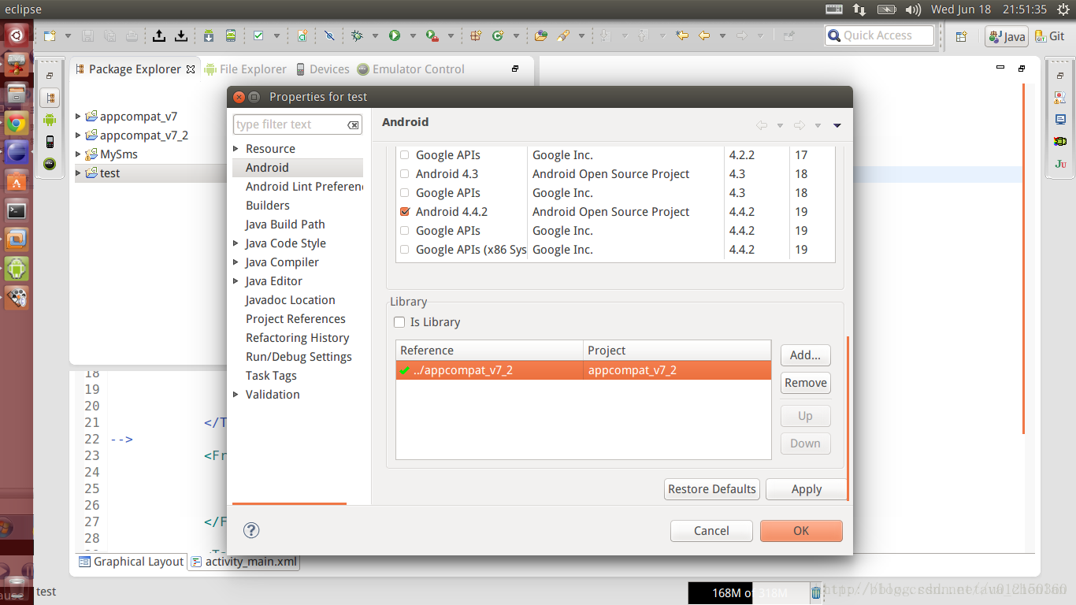This screenshot has width=1076, height=605.
Task: Select the Graphical Layout editor tab
Action: point(132,562)
